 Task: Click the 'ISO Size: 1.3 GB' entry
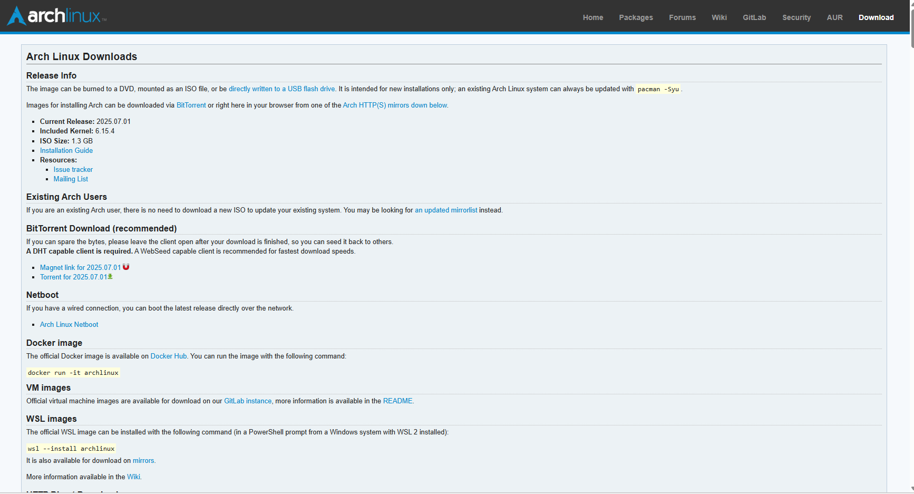click(x=66, y=141)
